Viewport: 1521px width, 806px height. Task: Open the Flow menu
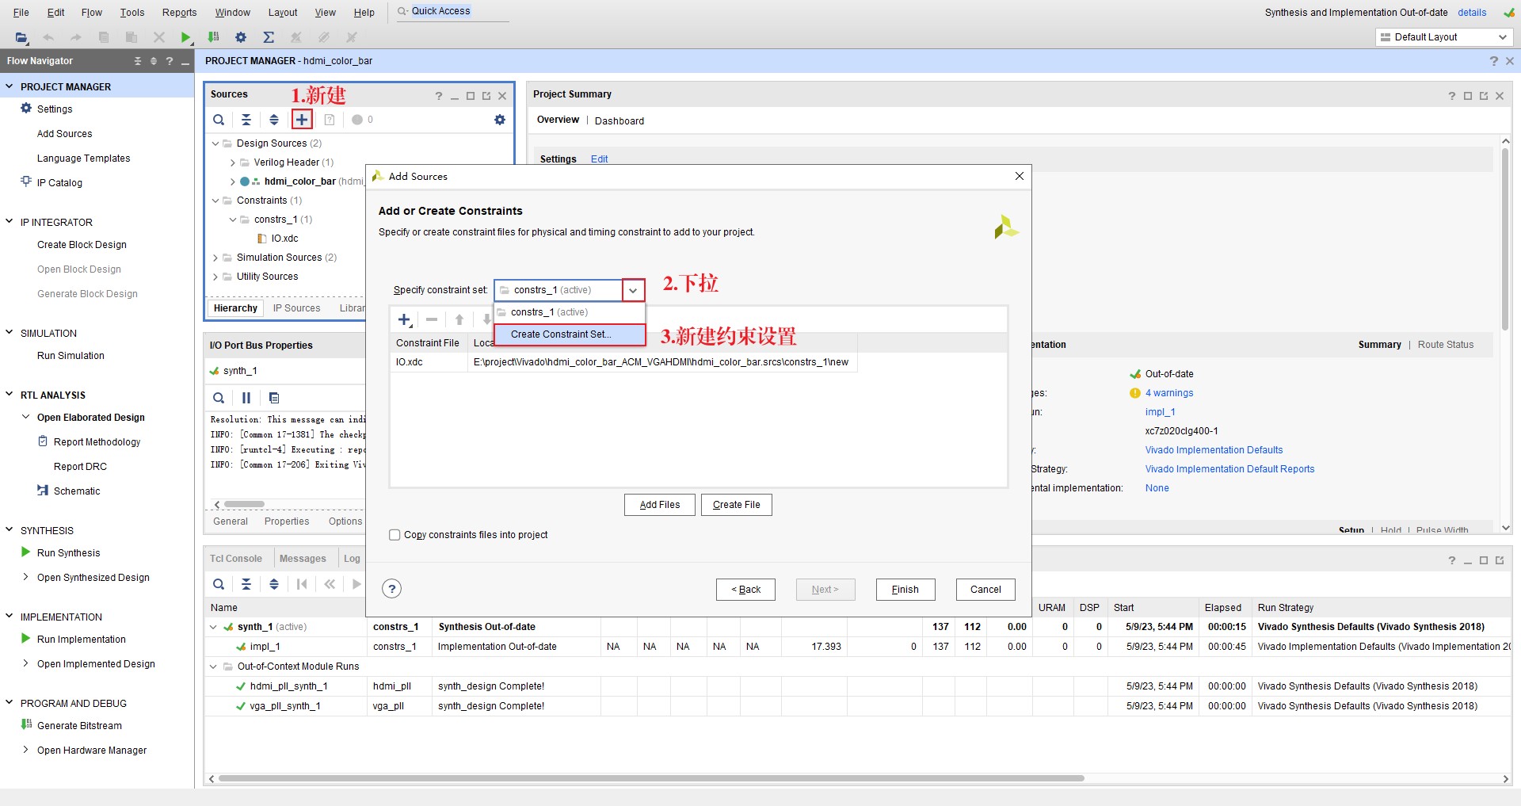coord(92,13)
